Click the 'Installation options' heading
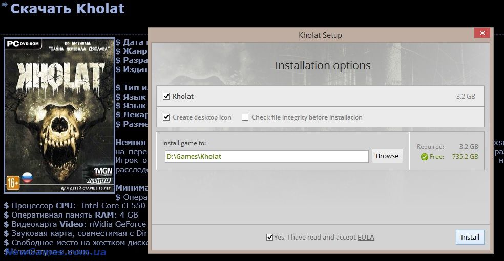The image size is (504, 261). (323, 66)
